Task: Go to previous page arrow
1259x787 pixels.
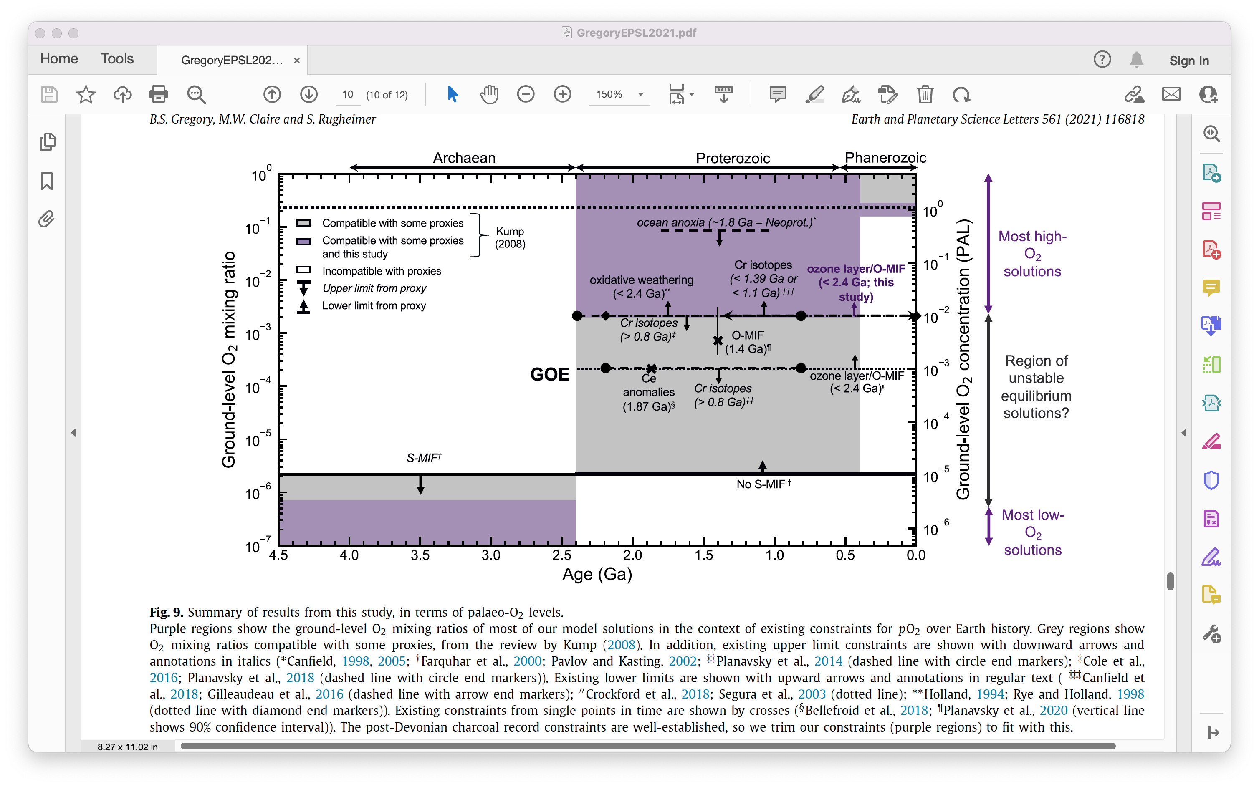Action: (x=272, y=94)
